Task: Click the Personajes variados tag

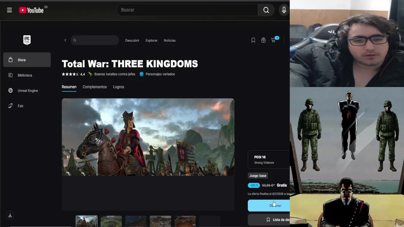Action: coord(157,74)
